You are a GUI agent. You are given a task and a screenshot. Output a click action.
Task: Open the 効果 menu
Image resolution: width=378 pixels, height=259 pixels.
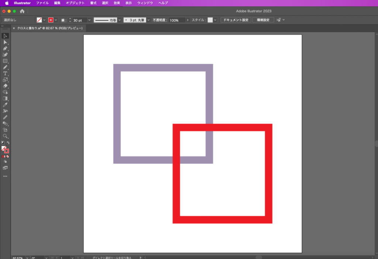pos(117,3)
